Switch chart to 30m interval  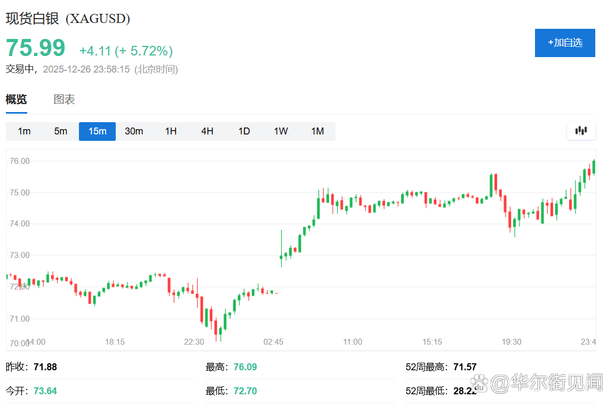tap(134, 131)
